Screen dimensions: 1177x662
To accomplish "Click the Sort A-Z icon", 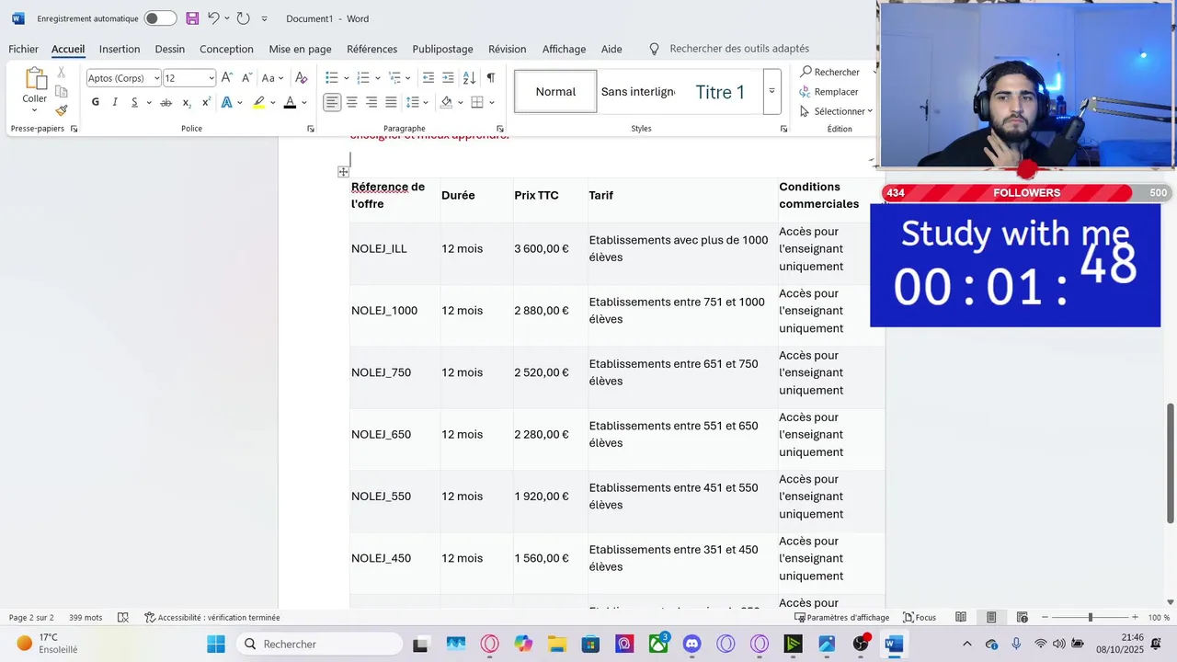I will pos(469,78).
